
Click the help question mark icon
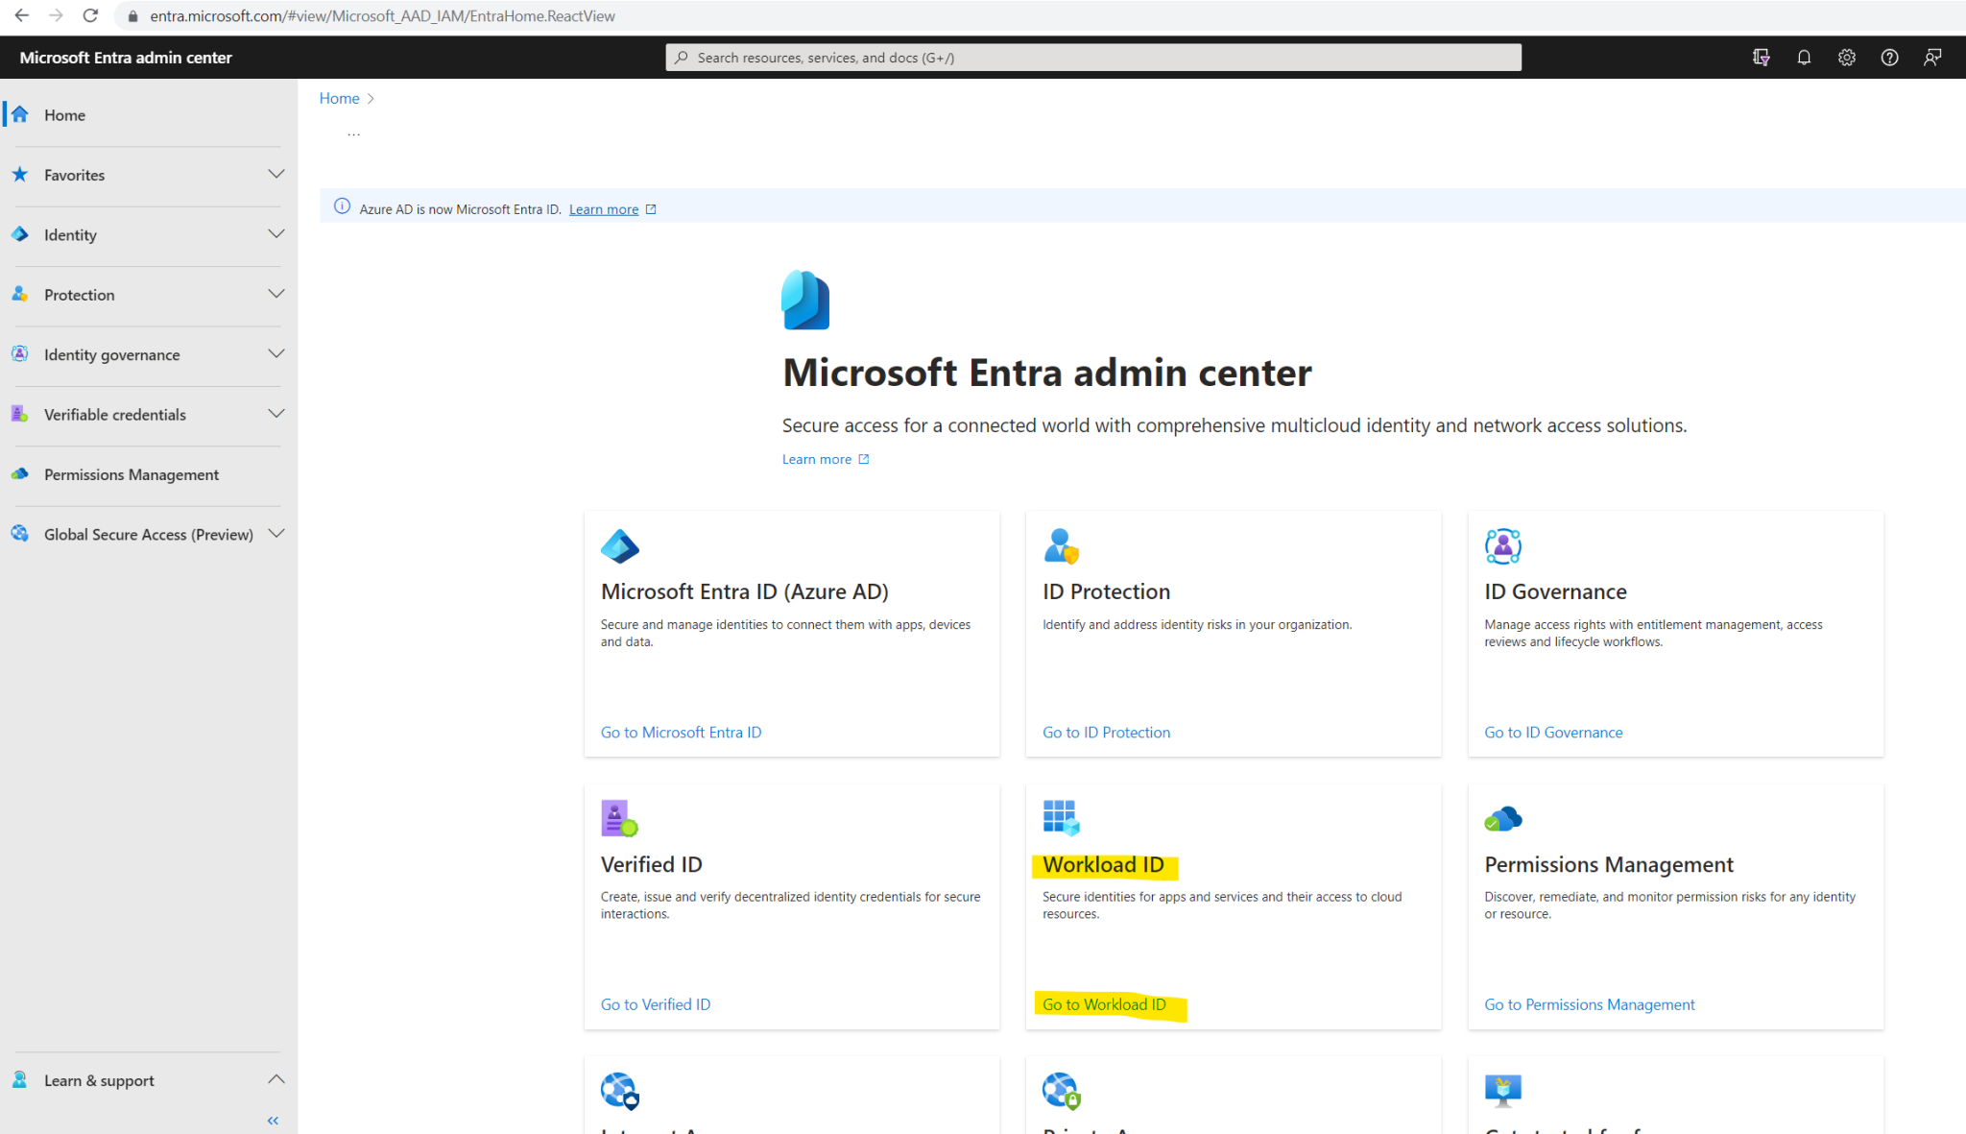click(1888, 57)
